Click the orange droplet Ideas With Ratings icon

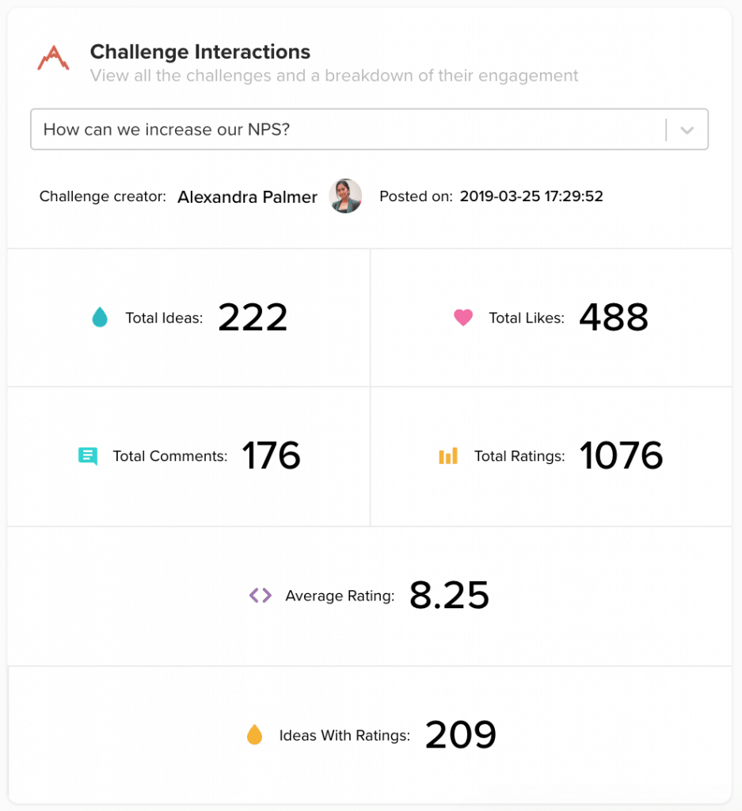(254, 736)
